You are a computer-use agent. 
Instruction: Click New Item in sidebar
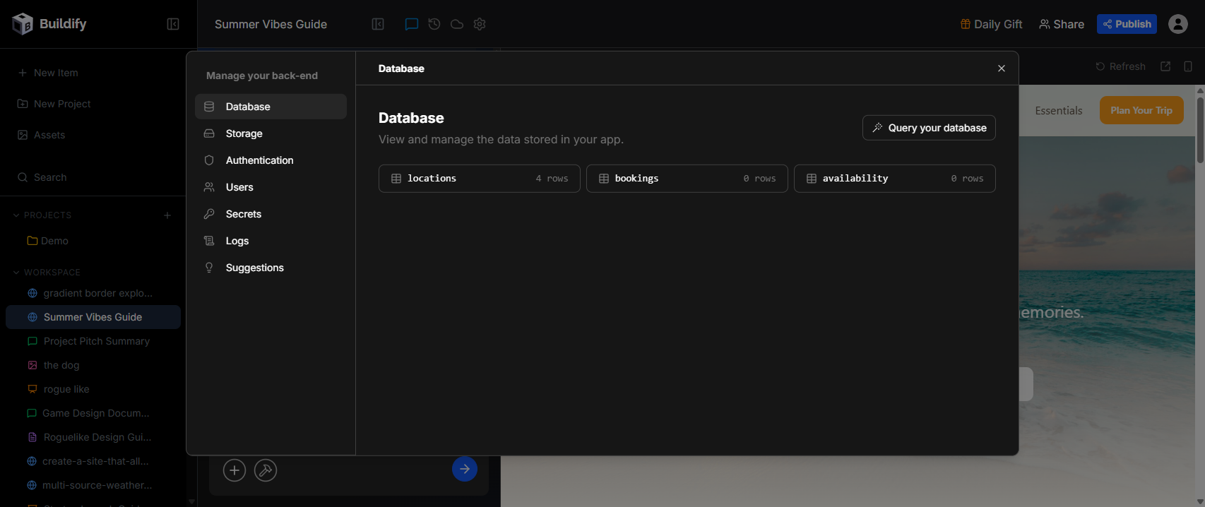48,73
